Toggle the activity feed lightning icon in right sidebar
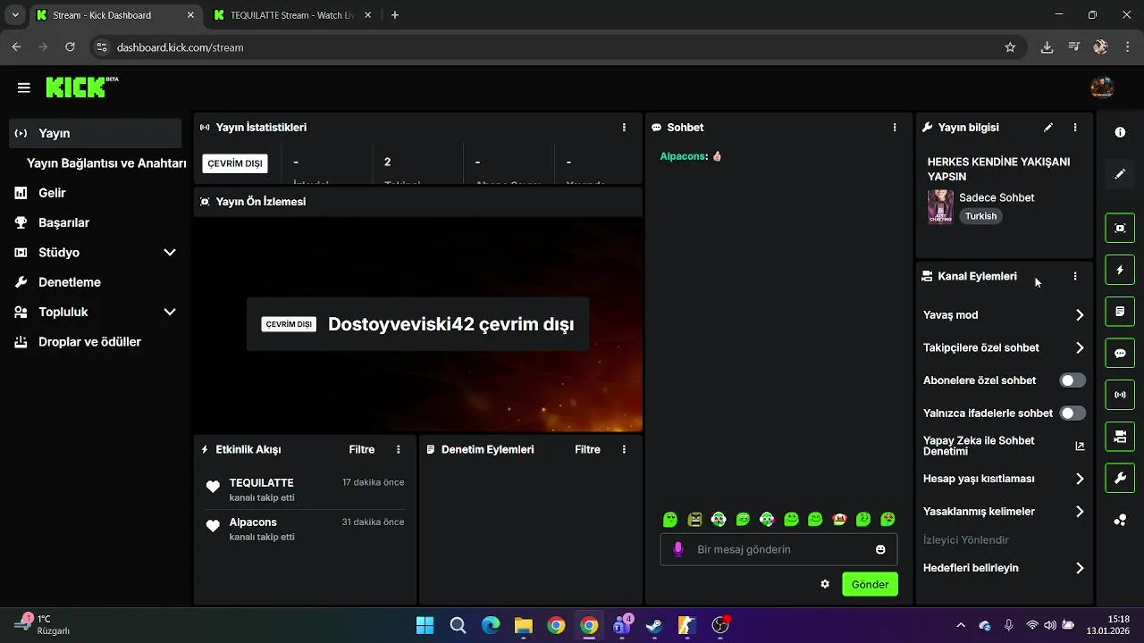Screen dimensions: 1144x643 (1120, 270)
